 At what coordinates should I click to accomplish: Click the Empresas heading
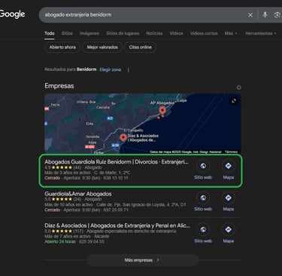click(59, 86)
